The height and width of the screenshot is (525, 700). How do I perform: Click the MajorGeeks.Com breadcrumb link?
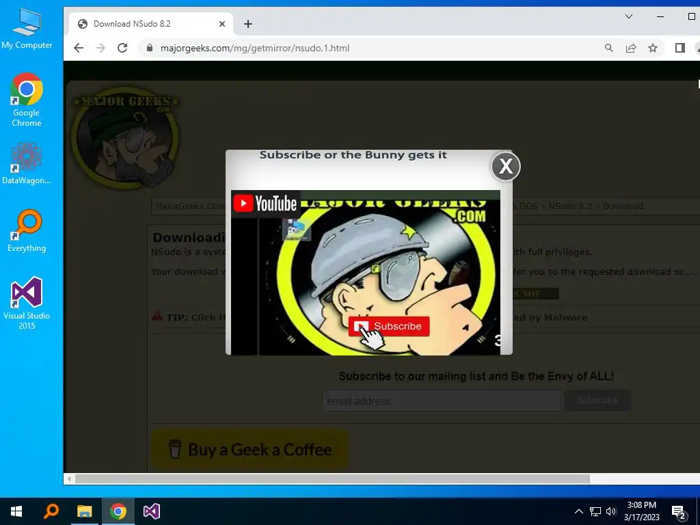tap(190, 206)
